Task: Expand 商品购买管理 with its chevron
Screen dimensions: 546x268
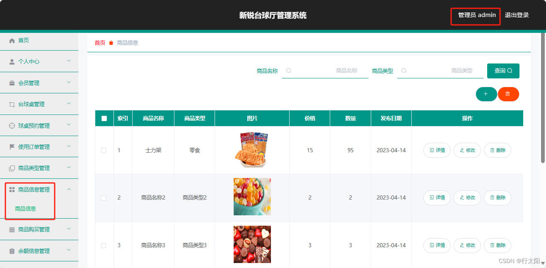Action: [x=69, y=229]
